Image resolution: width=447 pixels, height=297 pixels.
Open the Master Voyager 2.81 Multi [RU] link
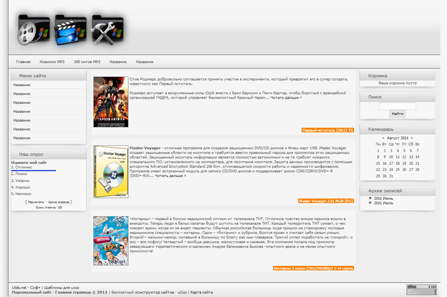[326, 201]
